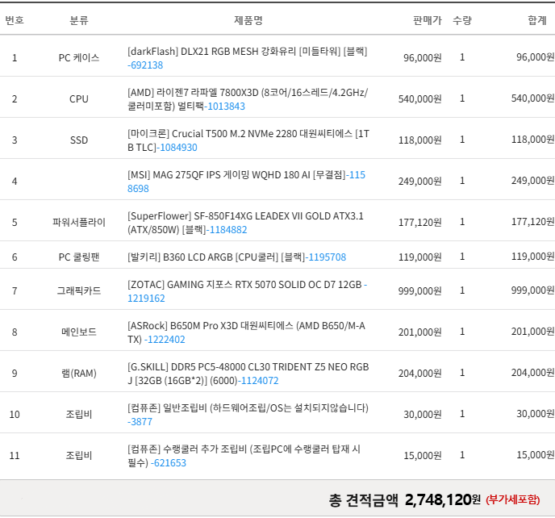Click the ZOTAC GAMING RTX 5070 product name
The height and width of the screenshot is (518, 555).
[x=244, y=285]
